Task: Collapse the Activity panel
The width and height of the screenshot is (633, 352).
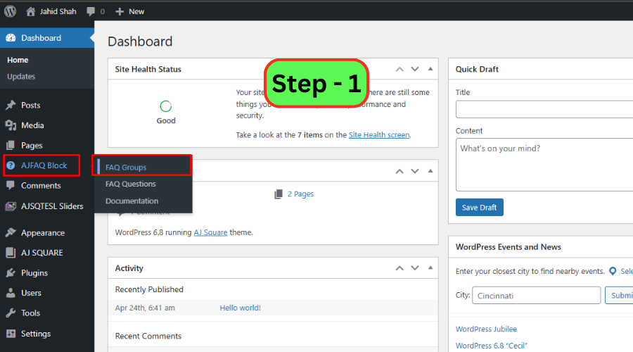Action: tap(430, 268)
